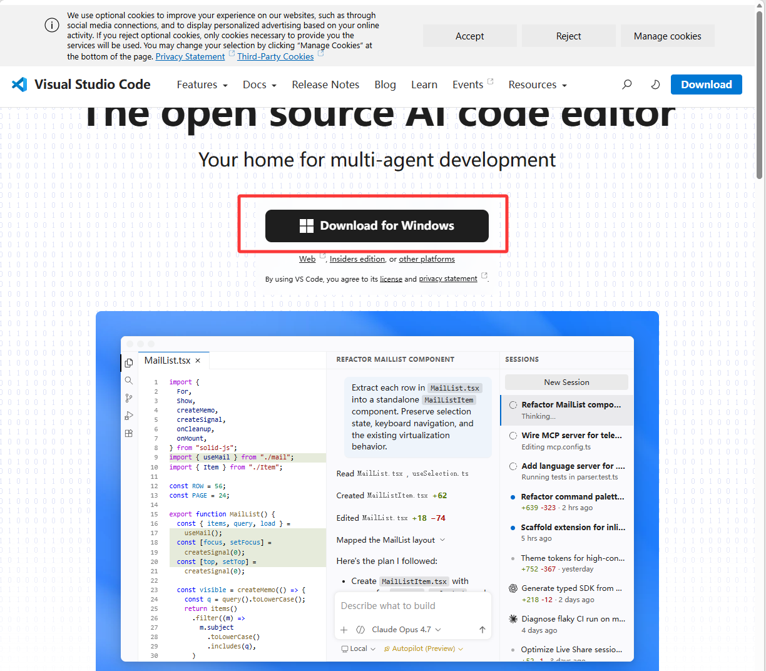Open Release Notes in the navigation bar

(325, 85)
